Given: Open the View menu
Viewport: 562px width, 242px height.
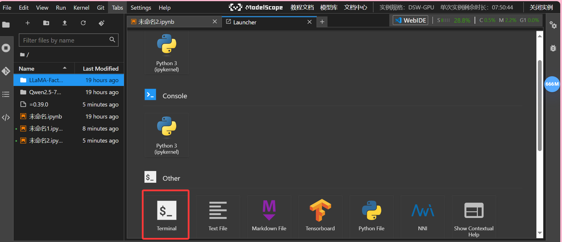Looking at the screenshot, I should point(42,8).
